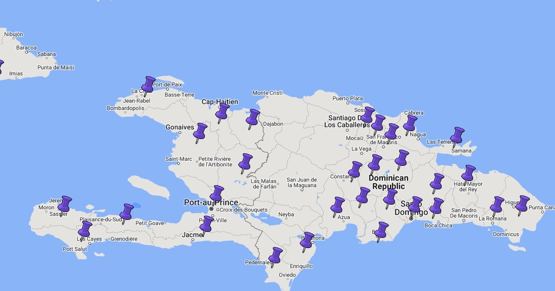
Task: Click the Les Cayes pushpin
Action: 85,230
